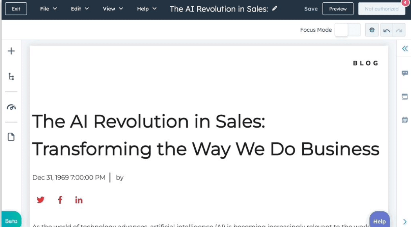Open the comments panel icon
The image size is (411, 227).
pyautogui.click(x=405, y=73)
